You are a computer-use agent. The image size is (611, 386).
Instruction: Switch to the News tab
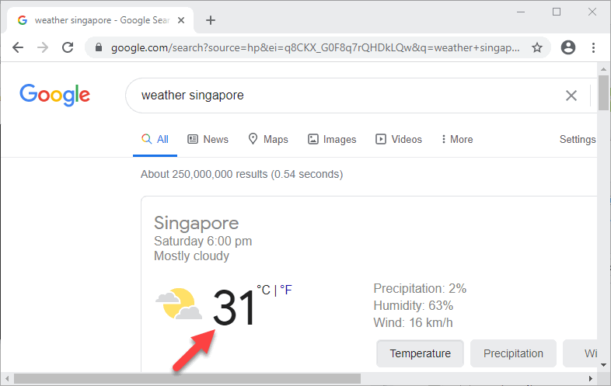coord(208,140)
